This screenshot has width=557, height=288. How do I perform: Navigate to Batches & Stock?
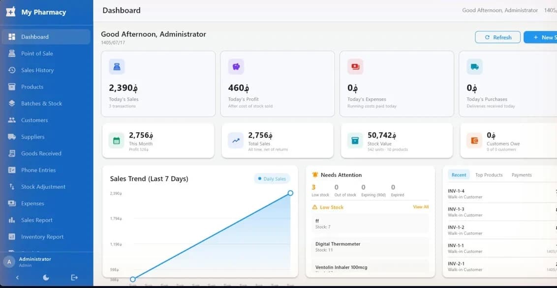pos(46,104)
